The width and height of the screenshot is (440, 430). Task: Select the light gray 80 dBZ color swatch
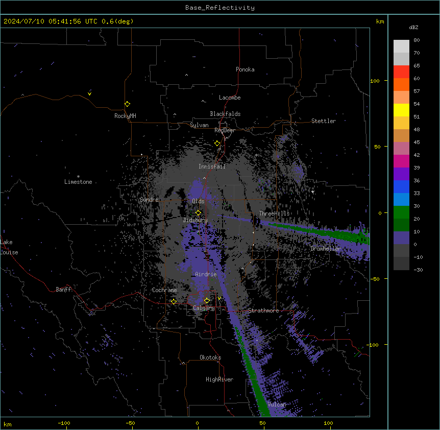[x=401, y=46]
